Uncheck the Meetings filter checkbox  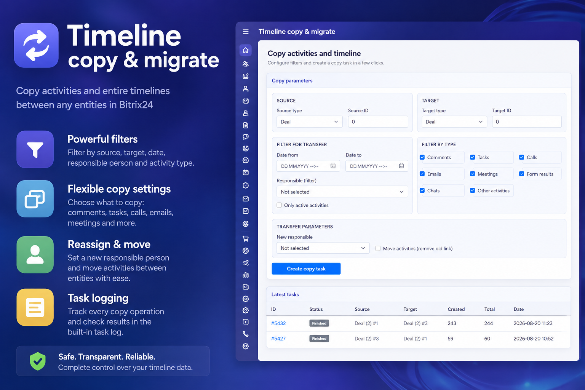pos(472,174)
